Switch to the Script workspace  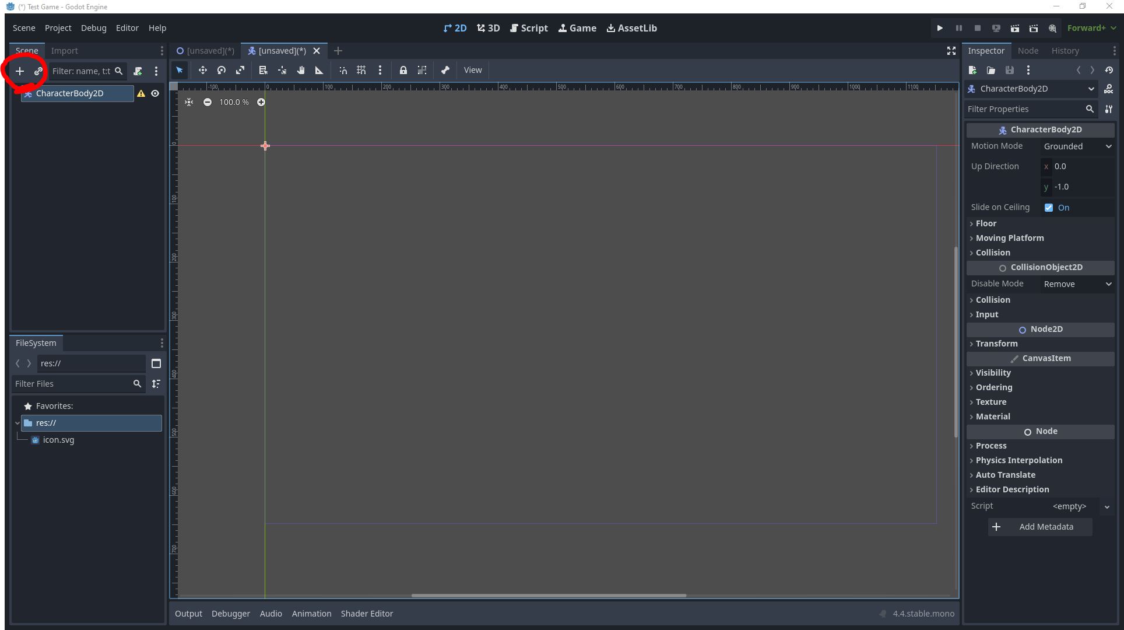pyautogui.click(x=529, y=28)
